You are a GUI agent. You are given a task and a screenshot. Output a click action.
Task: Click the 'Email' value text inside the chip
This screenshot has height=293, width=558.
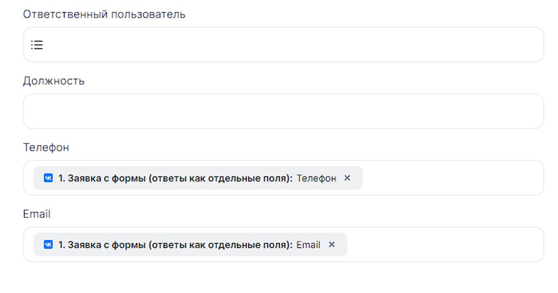(x=308, y=244)
